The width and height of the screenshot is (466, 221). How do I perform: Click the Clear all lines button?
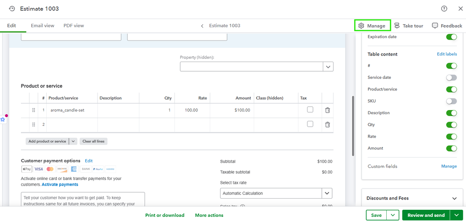point(94,141)
